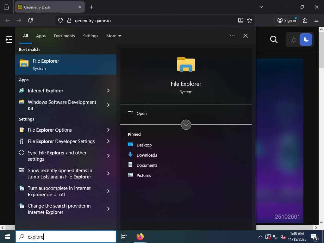Switch website to dark mode moon

point(306,40)
